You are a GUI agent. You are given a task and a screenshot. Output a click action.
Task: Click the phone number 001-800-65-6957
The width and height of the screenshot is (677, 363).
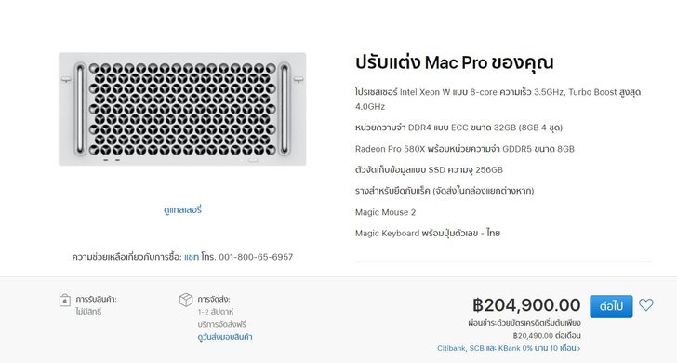tap(256, 257)
